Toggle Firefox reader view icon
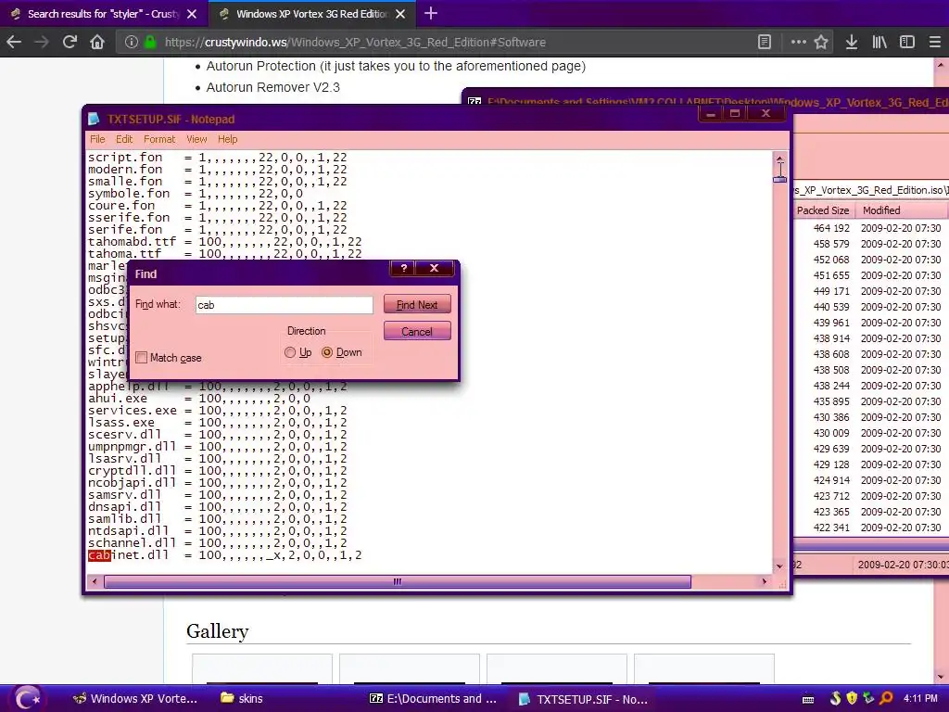 click(765, 42)
